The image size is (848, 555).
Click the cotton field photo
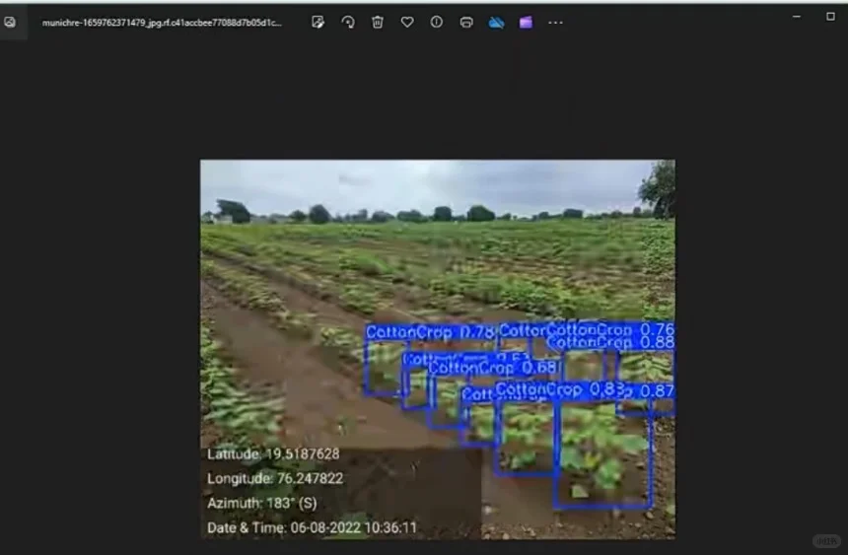tap(438, 349)
